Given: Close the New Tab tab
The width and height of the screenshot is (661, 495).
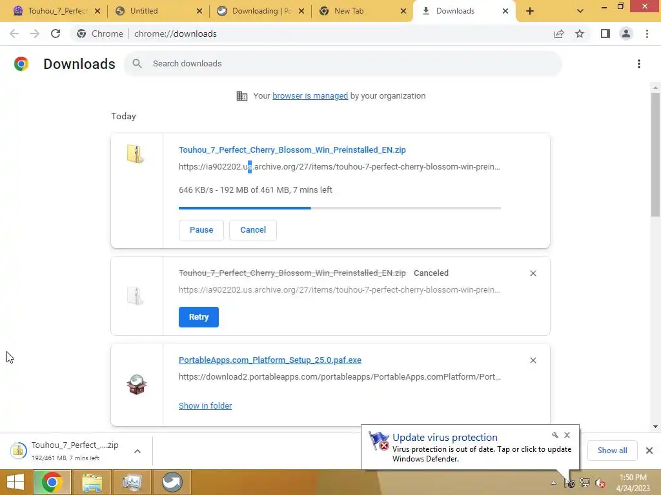Looking at the screenshot, I should click(x=403, y=11).
